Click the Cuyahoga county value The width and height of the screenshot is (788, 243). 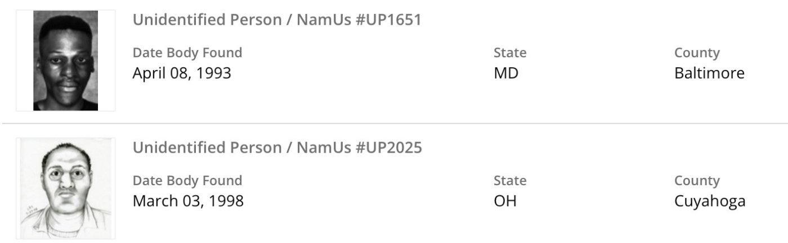[x=710, y=201]
